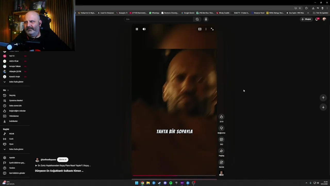The height and width of the screenshot is (186, 330).
Task: Like the Short with 23 B likes
Action: point(221,117)
